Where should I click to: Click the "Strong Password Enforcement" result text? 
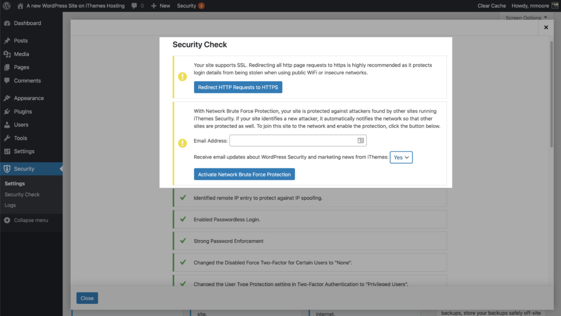pyautogui.click(x=228, y=241)
